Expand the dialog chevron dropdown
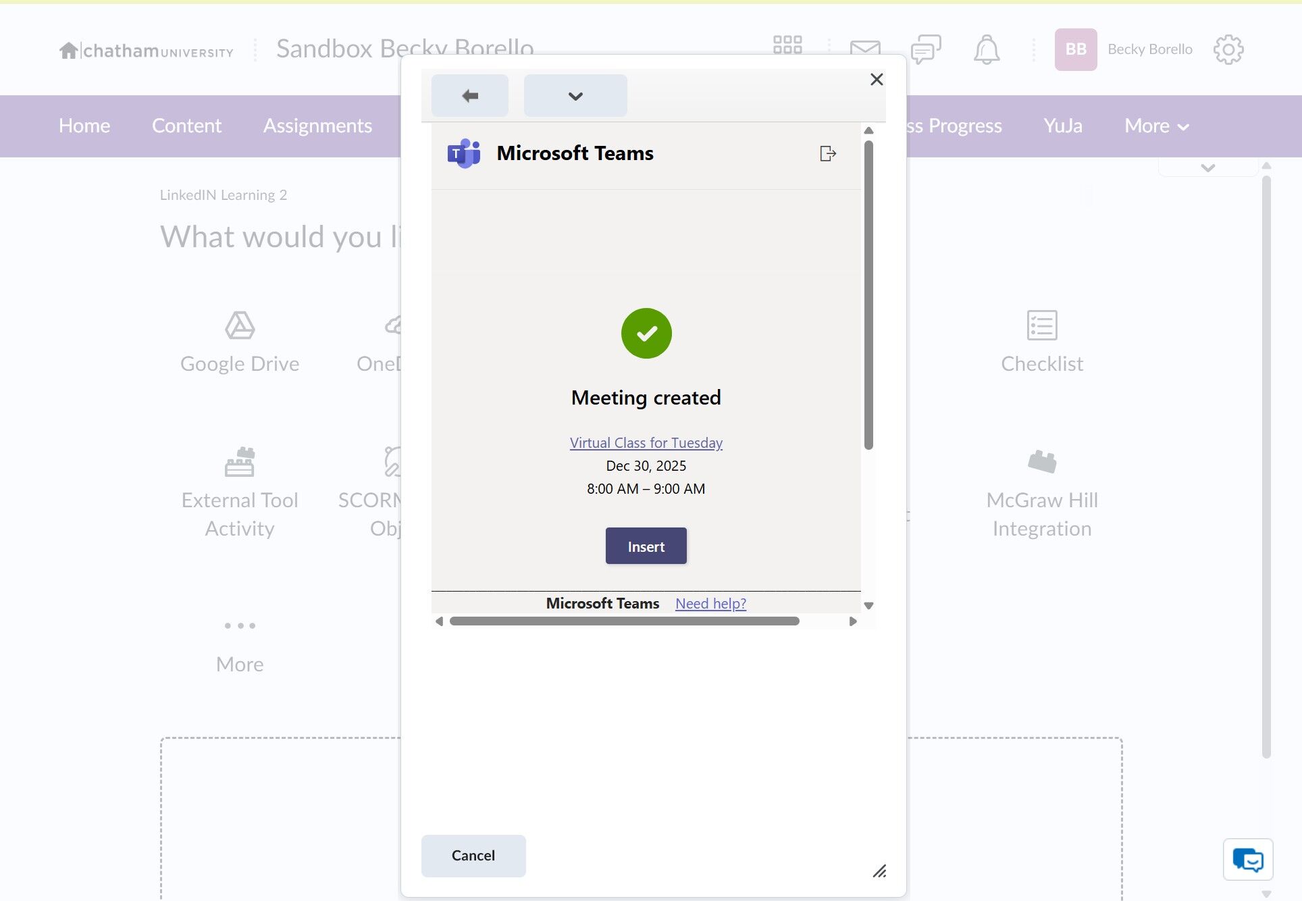This screenshot has width=1302, height=901. click(x=575, y=96)
